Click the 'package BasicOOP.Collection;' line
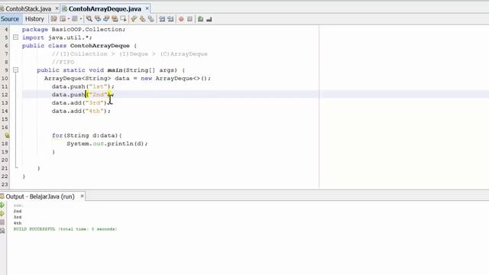The width and height of the screenshot is (489, 275). tap(73, 29)
